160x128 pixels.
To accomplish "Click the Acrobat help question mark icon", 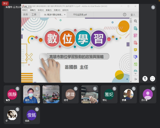I will click(125, 15).
